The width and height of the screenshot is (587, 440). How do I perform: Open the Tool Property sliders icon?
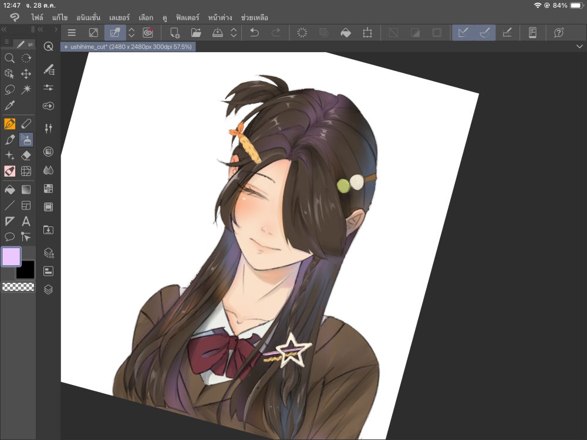pyautogui.click(x=48, y=87)
